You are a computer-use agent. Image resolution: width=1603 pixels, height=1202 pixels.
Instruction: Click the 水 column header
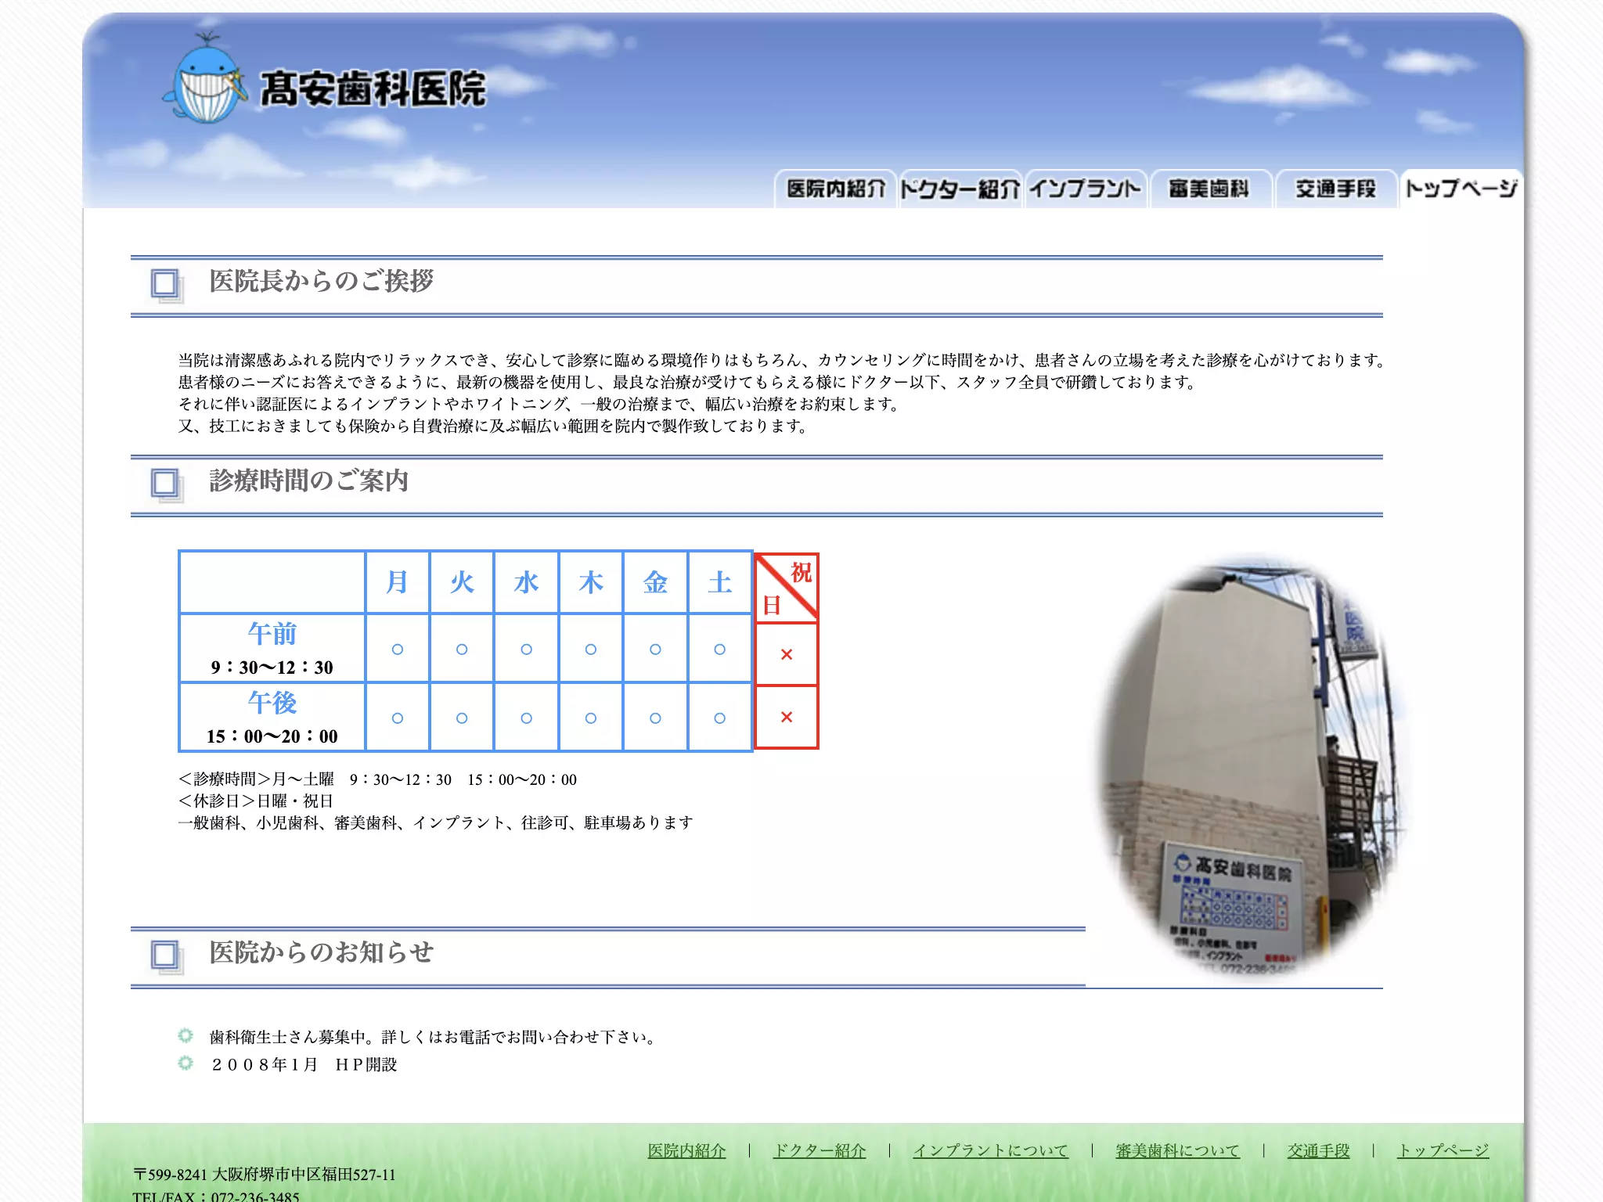(x=526, y=582)
